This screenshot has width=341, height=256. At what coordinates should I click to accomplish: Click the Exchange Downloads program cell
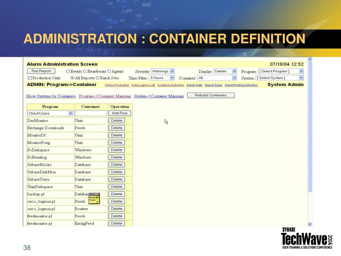tap(50, 128)
